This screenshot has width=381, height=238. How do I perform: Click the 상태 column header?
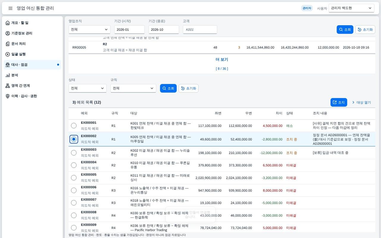point(290,113)
